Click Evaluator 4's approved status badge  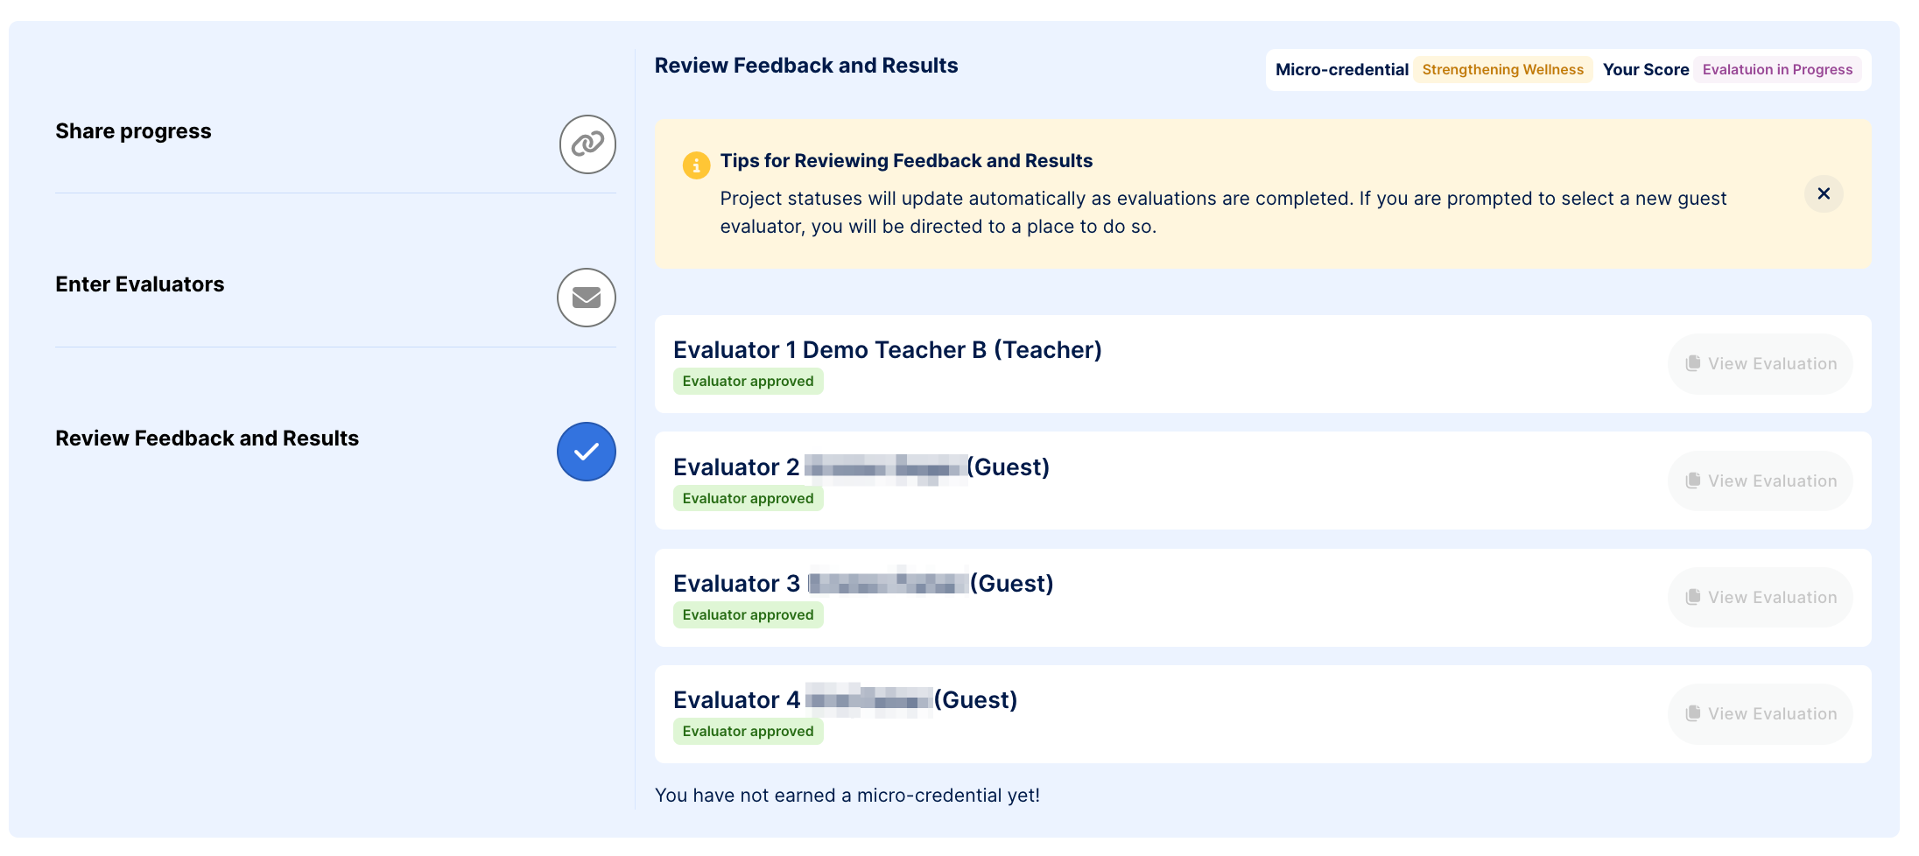(748, 732)
